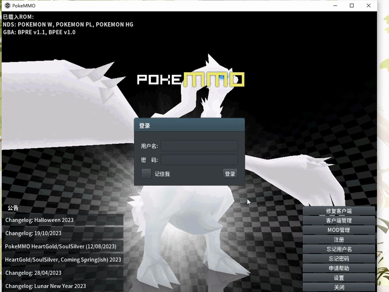Screen dimensions: 389x292
Task: Minimize the PokeMMO window
Action: click(x=335, y=5)
